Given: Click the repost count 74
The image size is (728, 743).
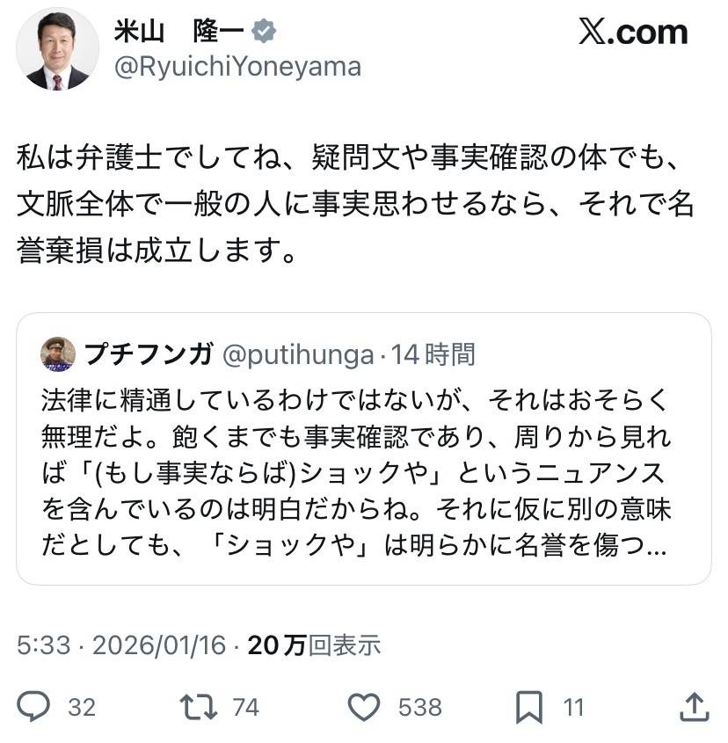Looking at the screenshot, I should [245, 706].
